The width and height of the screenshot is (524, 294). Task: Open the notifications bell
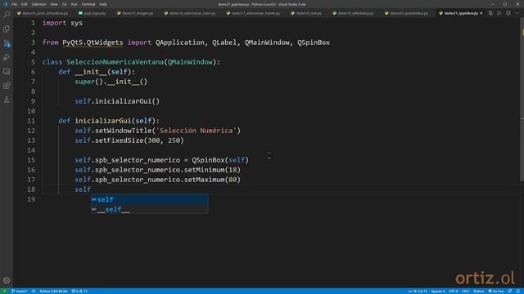518,291
